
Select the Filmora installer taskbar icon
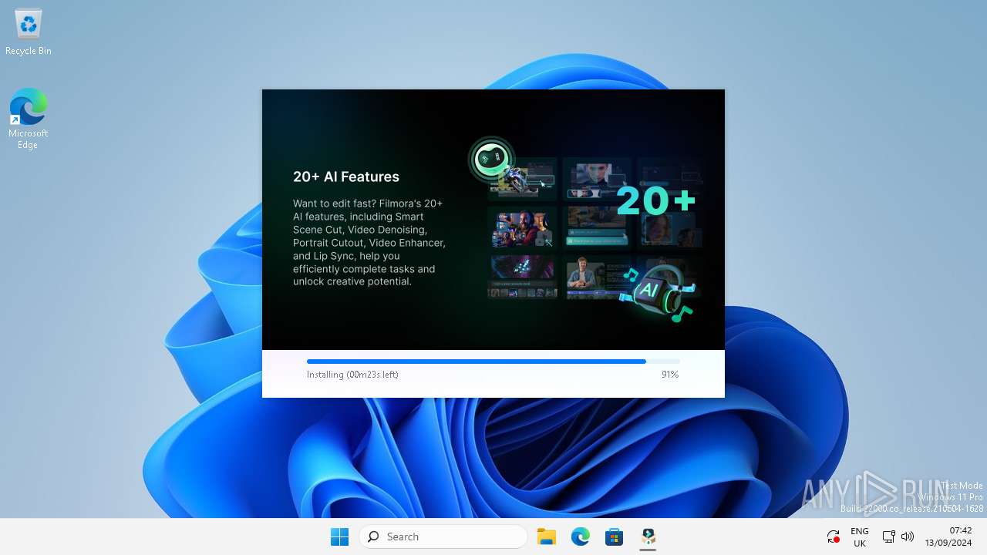[648, 536]
